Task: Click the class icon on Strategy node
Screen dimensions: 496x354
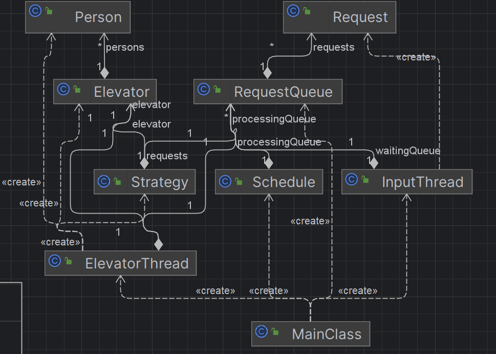Action: click(104, 181)
